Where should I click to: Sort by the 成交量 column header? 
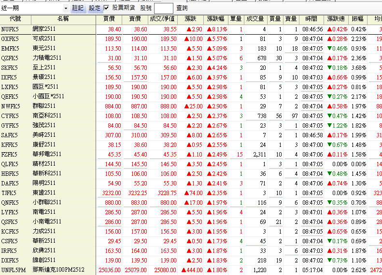pos(255,19)
